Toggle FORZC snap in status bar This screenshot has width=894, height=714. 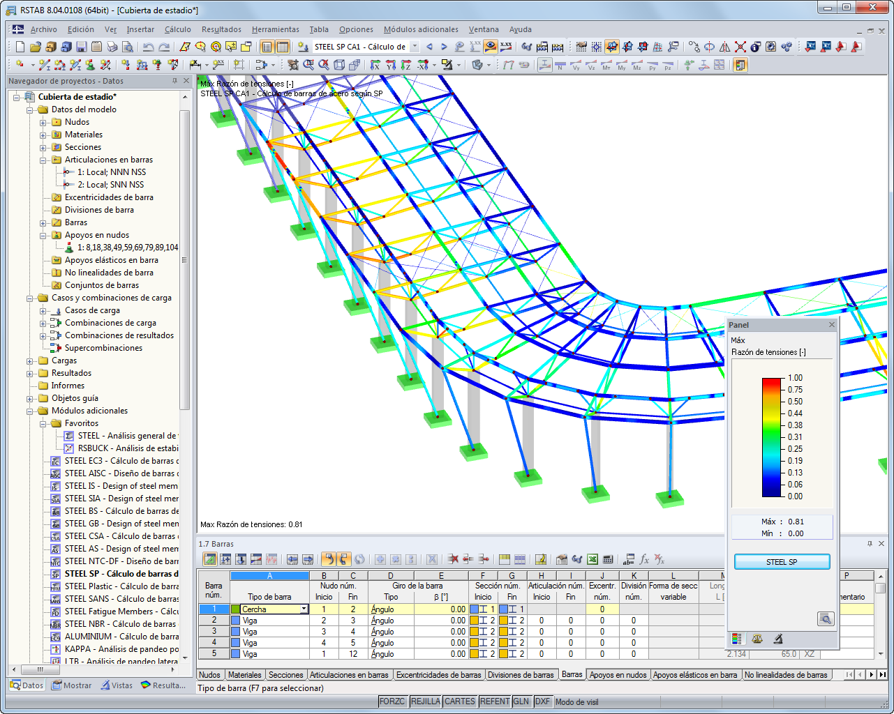click(392, 701)
